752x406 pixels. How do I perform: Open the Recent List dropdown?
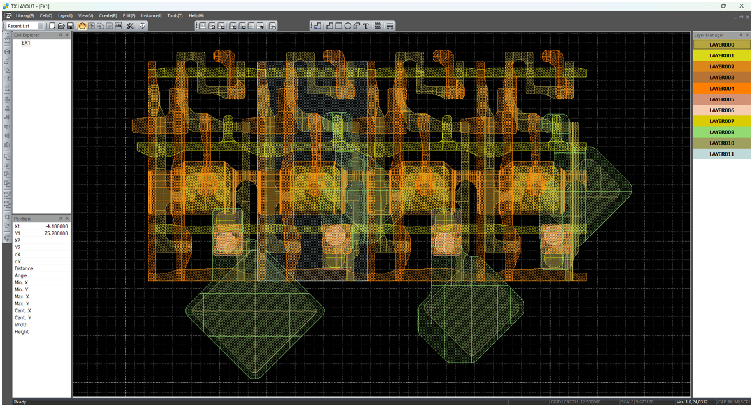tap(41, 26)
